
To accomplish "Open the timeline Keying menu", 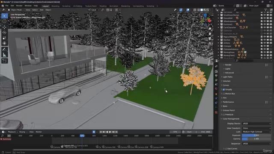I will pyautogui.click(x=23, y=132).
